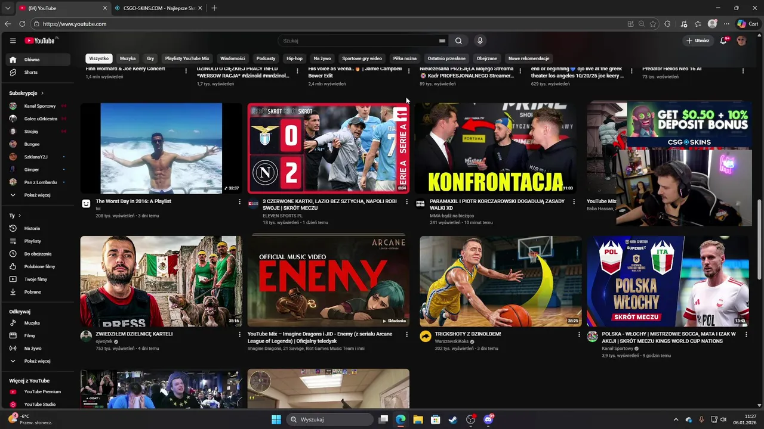Image resolution: width=764 pixels, height=429 pixels.
Task: Open WarszawskiKoks channel link
Action: coord(452,341)
